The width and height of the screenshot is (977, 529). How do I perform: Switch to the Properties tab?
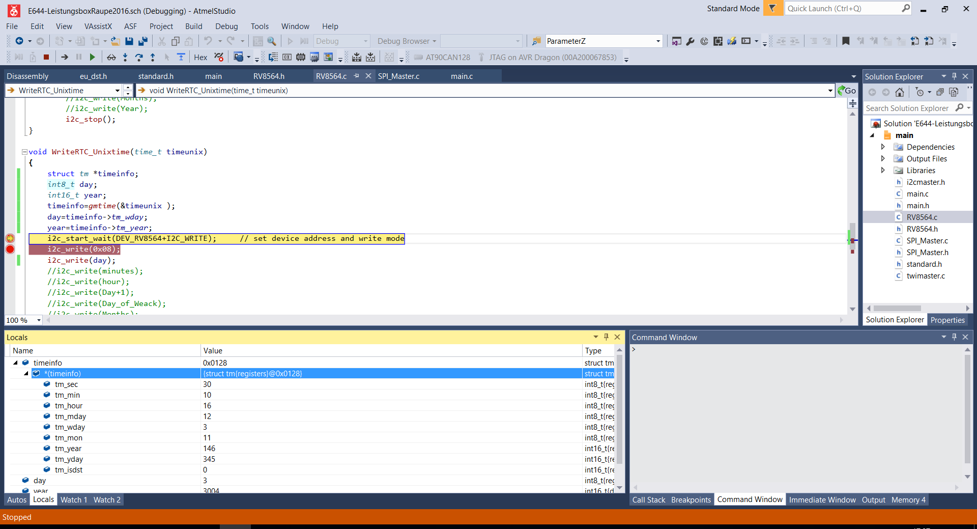[x=947, y=320]
